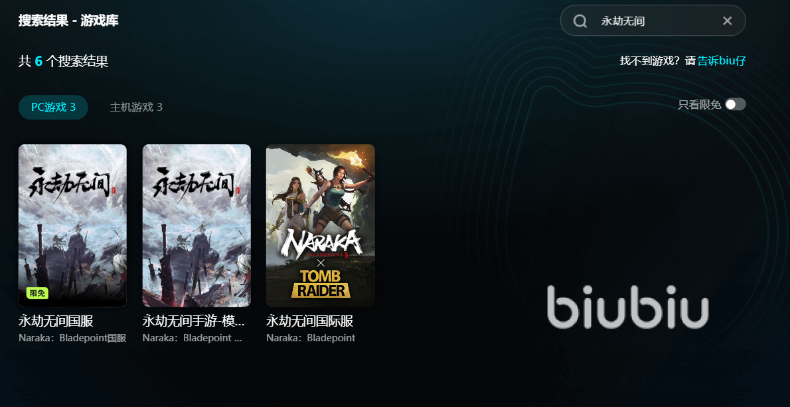Screen dimensions: 790x407
Task: Open the Naraka x Tomb Raider cover
Action: pos(321,226)
